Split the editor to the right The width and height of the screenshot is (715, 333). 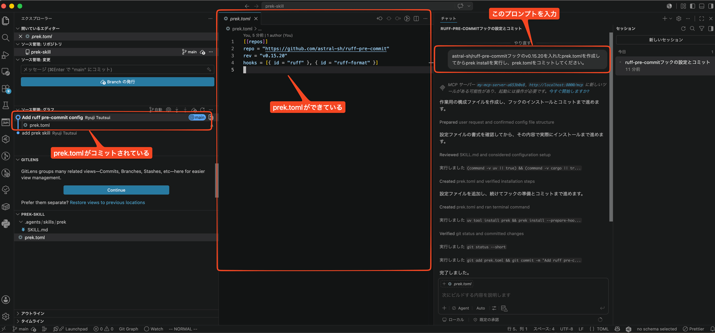pos(416,19)
